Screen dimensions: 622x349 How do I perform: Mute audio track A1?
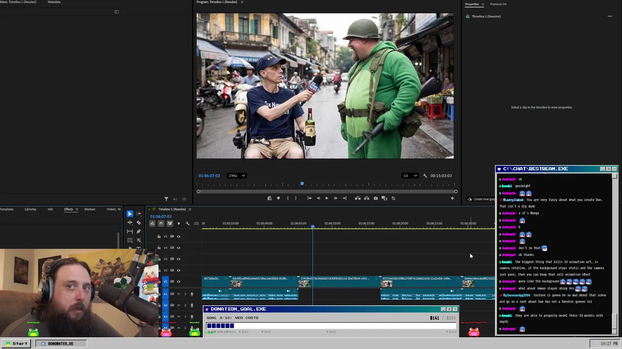click(x=178, y=294)
